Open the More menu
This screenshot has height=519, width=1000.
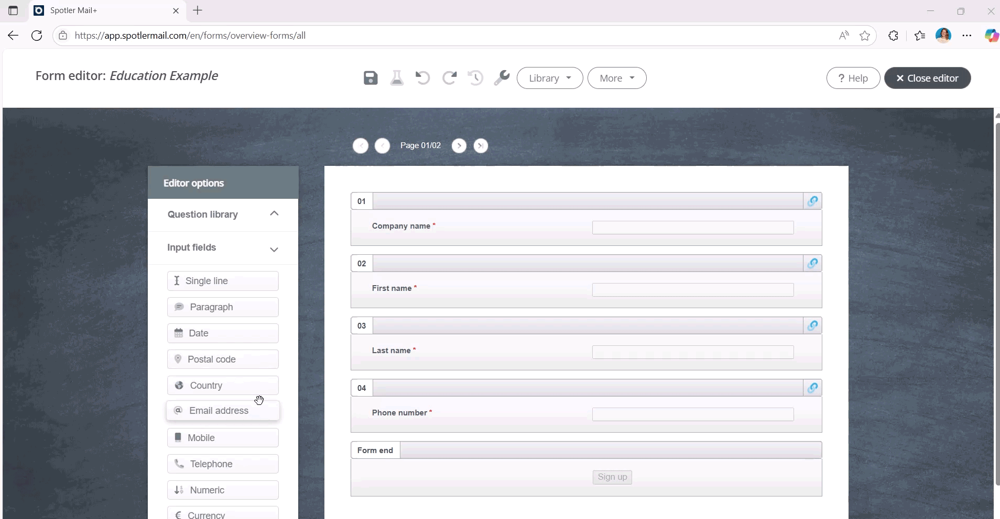pos(616,78)
